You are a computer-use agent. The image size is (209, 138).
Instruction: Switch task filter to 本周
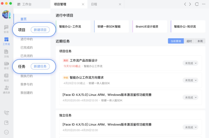[200, 41]
